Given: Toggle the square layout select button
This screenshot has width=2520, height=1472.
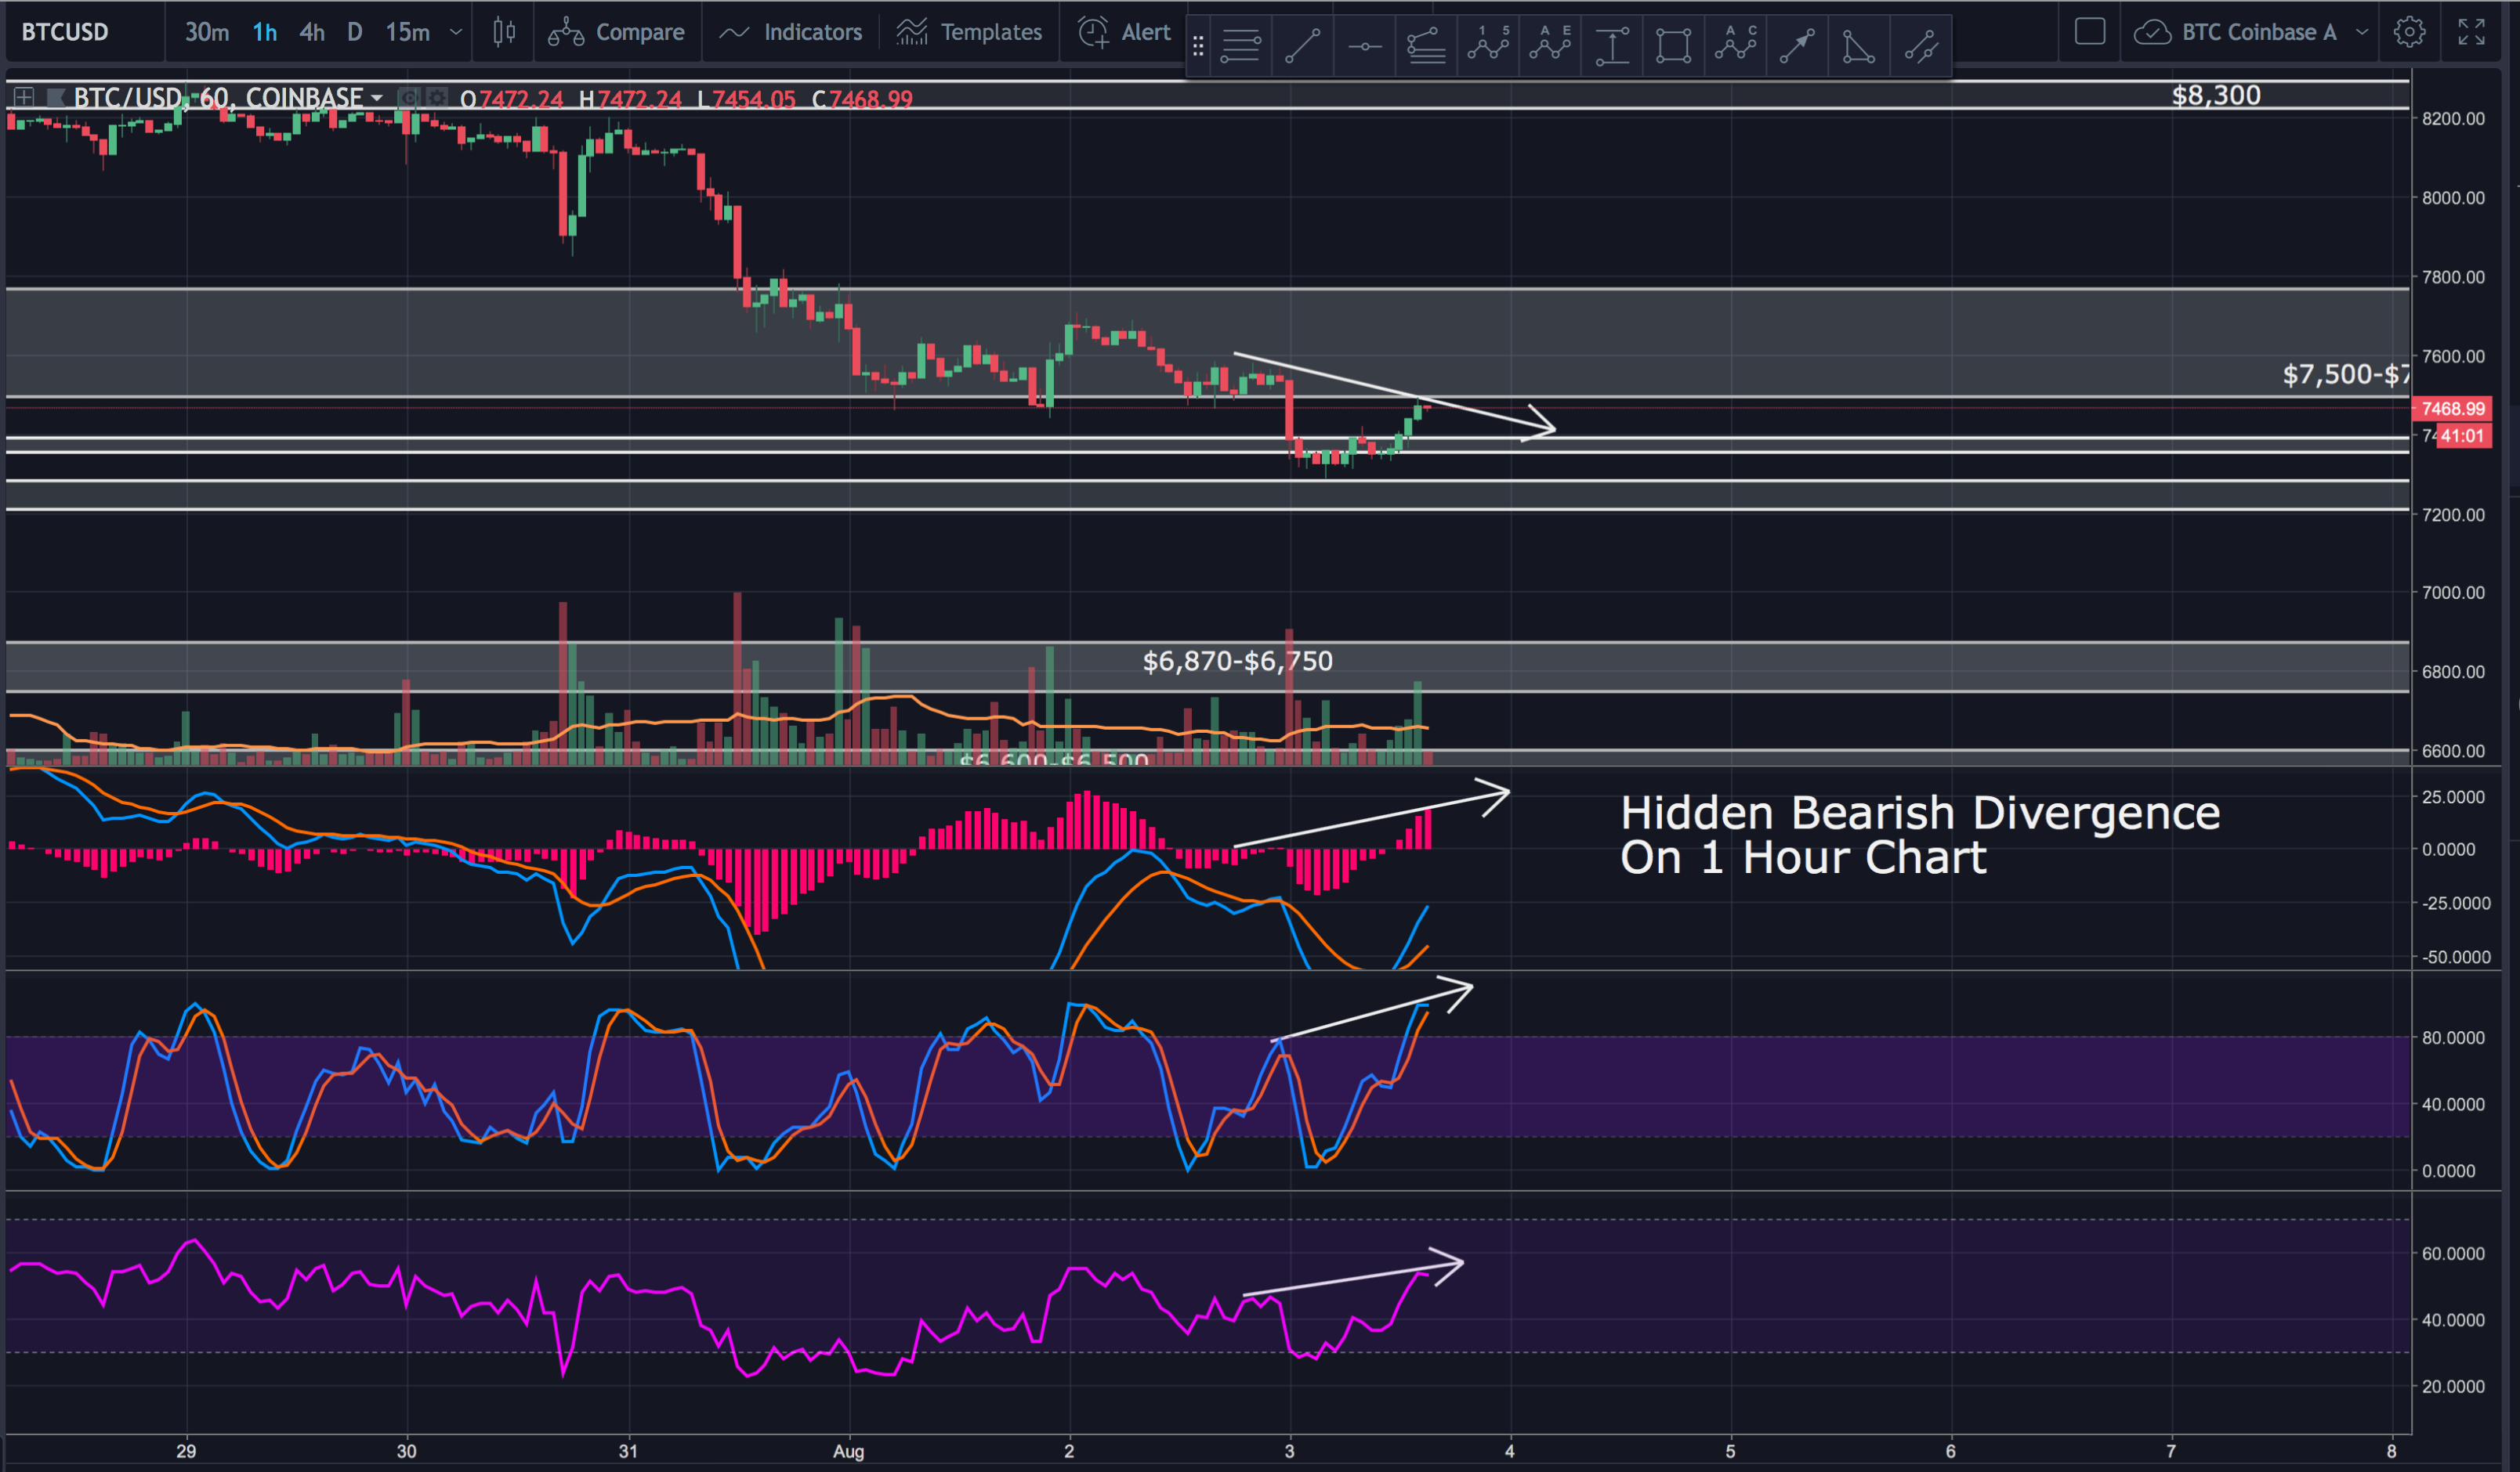Looking at the screenshot, I should (x=2089, y=32).
